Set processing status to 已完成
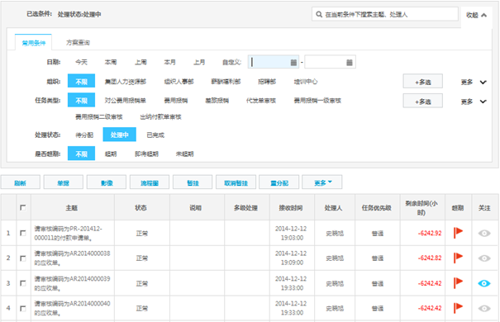 (155, 135)
